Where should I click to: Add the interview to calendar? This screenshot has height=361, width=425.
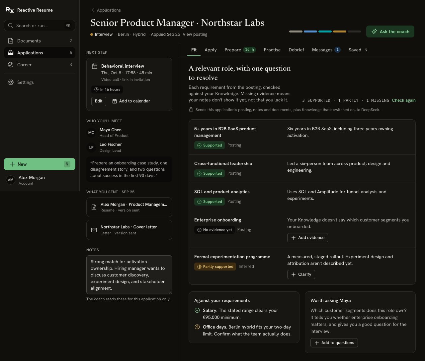[131, 101]
